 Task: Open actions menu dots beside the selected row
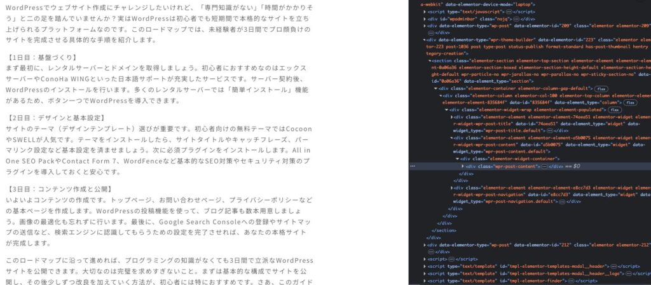tap(412, 166)
